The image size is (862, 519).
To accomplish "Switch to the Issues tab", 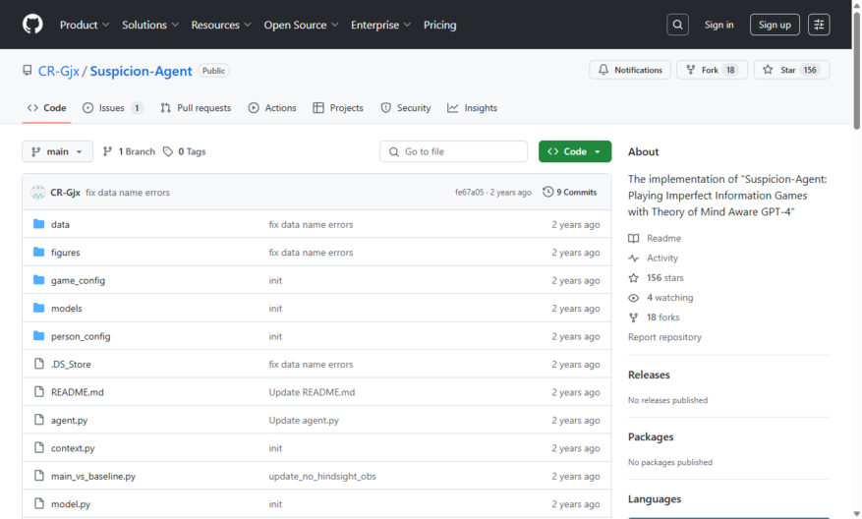I will point(113,108).
